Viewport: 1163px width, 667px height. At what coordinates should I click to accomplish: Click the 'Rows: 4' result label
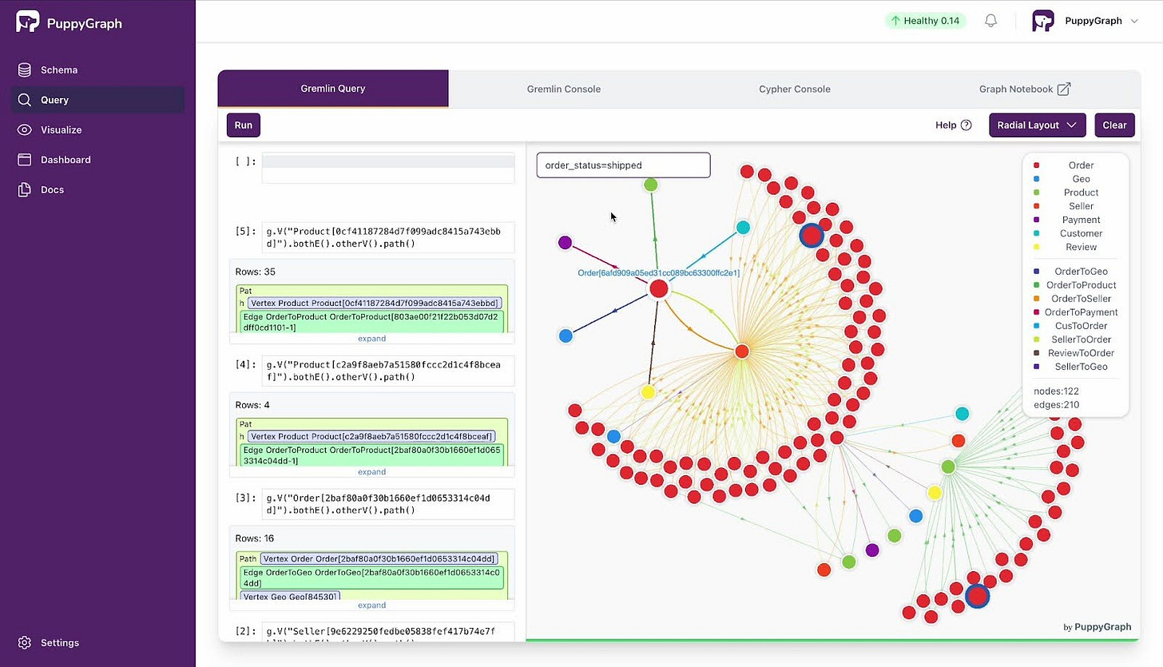coord(252,405)
